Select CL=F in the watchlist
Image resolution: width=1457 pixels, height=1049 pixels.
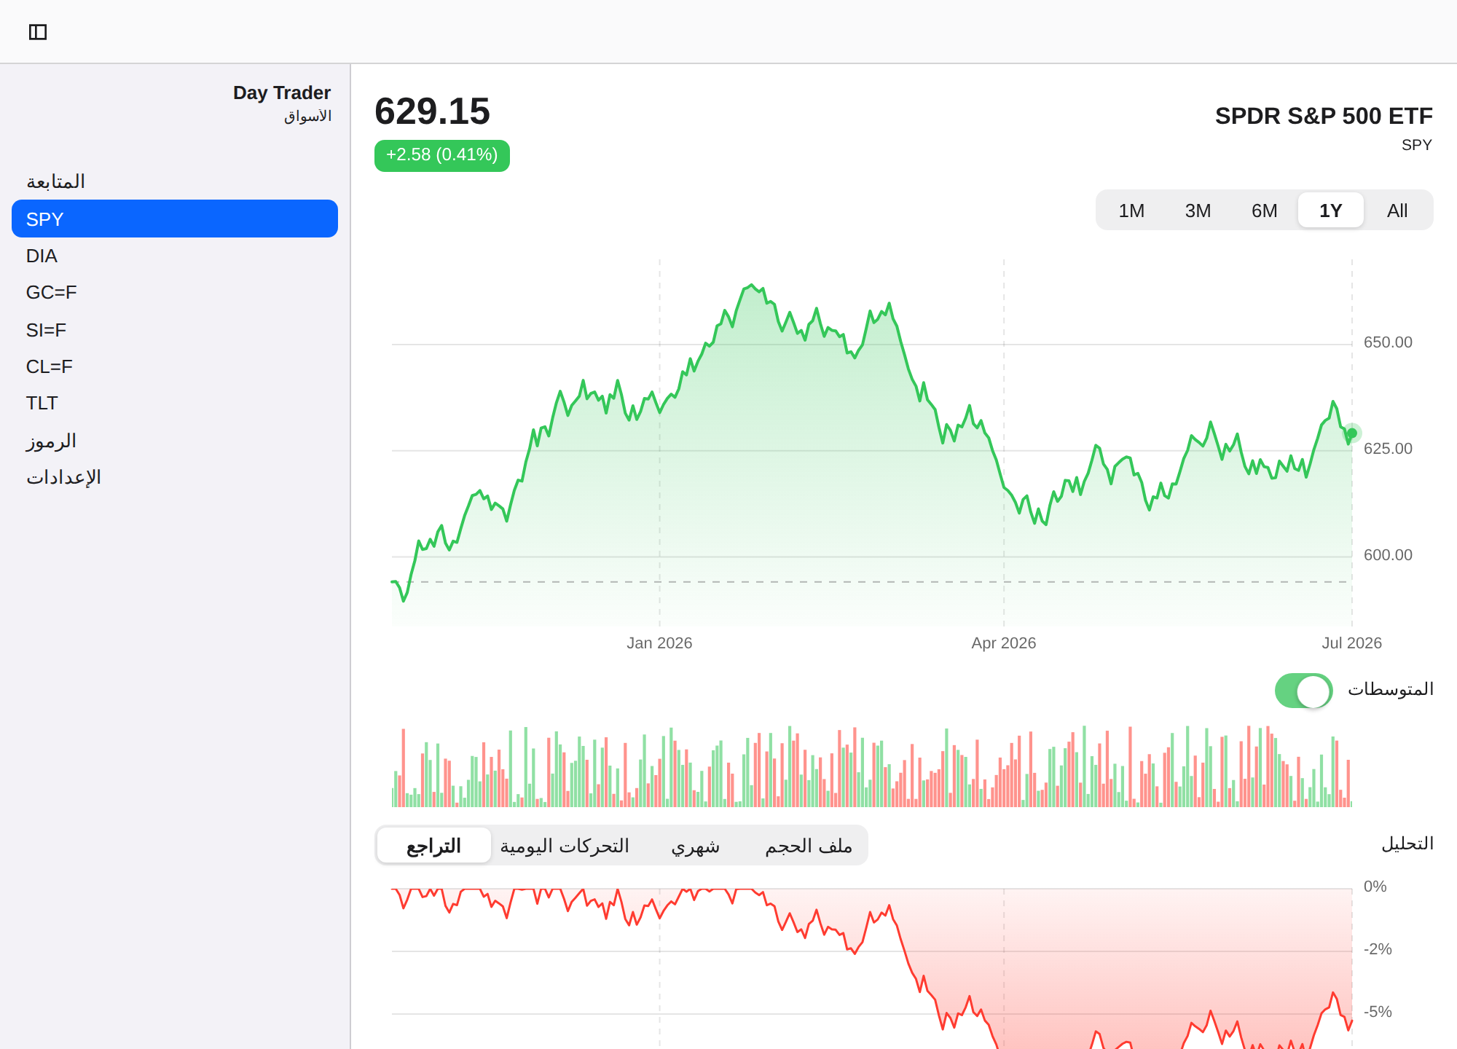(175, 366)
